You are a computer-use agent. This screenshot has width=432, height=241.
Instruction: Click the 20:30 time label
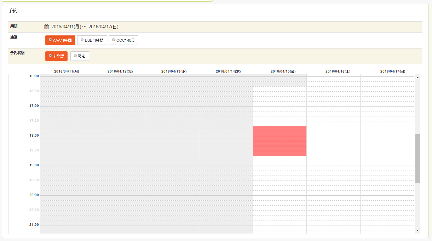click(x=34, y=210)
